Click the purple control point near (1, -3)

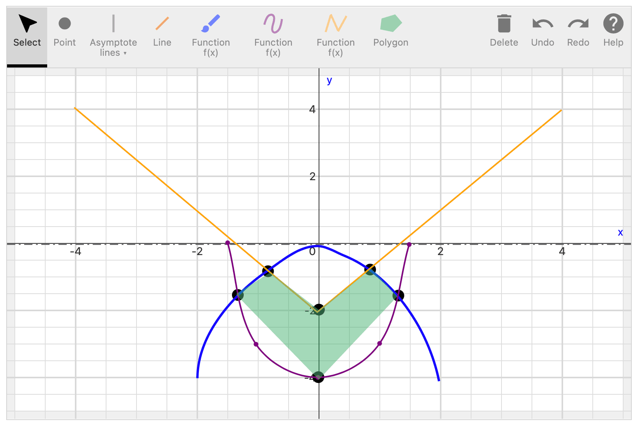coord(380,343)
